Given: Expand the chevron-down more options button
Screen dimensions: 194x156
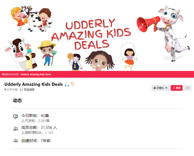Looking at the screenshot, I should tap(188, 88).
